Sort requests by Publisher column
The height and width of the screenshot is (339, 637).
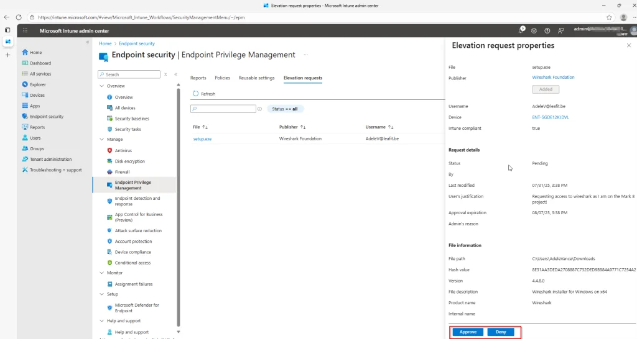click(292, 127)
